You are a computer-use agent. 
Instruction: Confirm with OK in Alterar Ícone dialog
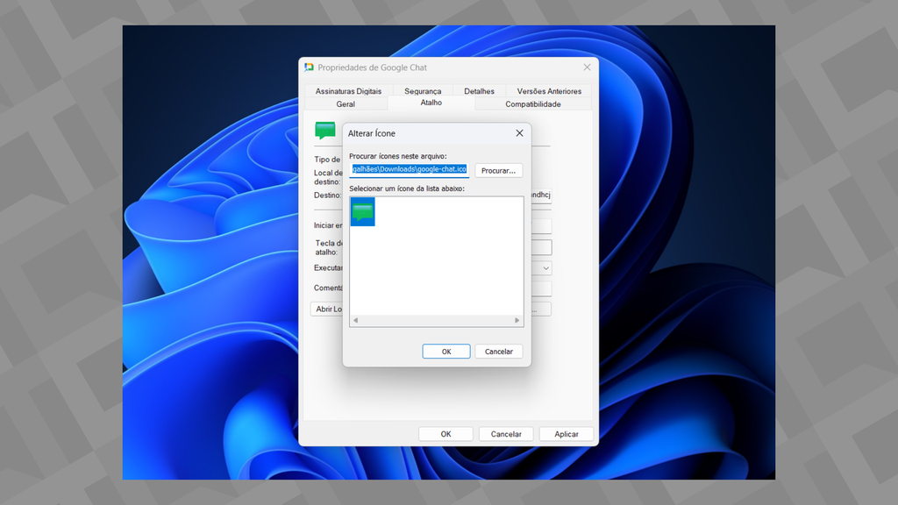click(445, 352)
